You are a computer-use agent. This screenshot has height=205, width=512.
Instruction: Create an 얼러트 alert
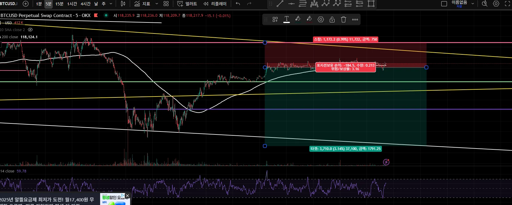pyautogui.click(x=187, y=4)
